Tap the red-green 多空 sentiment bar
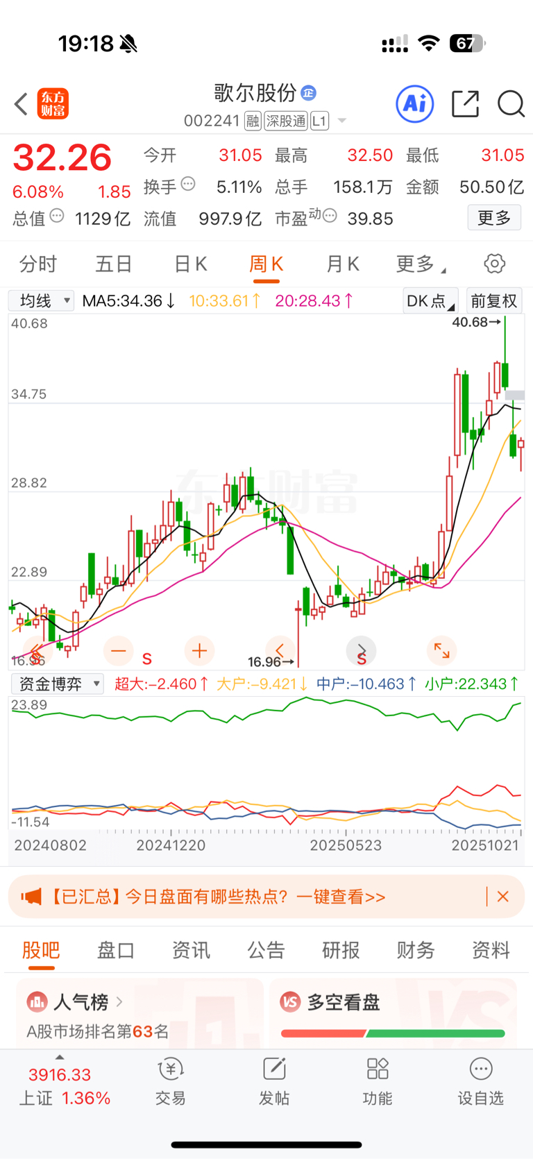 [x=393, y=1033]
